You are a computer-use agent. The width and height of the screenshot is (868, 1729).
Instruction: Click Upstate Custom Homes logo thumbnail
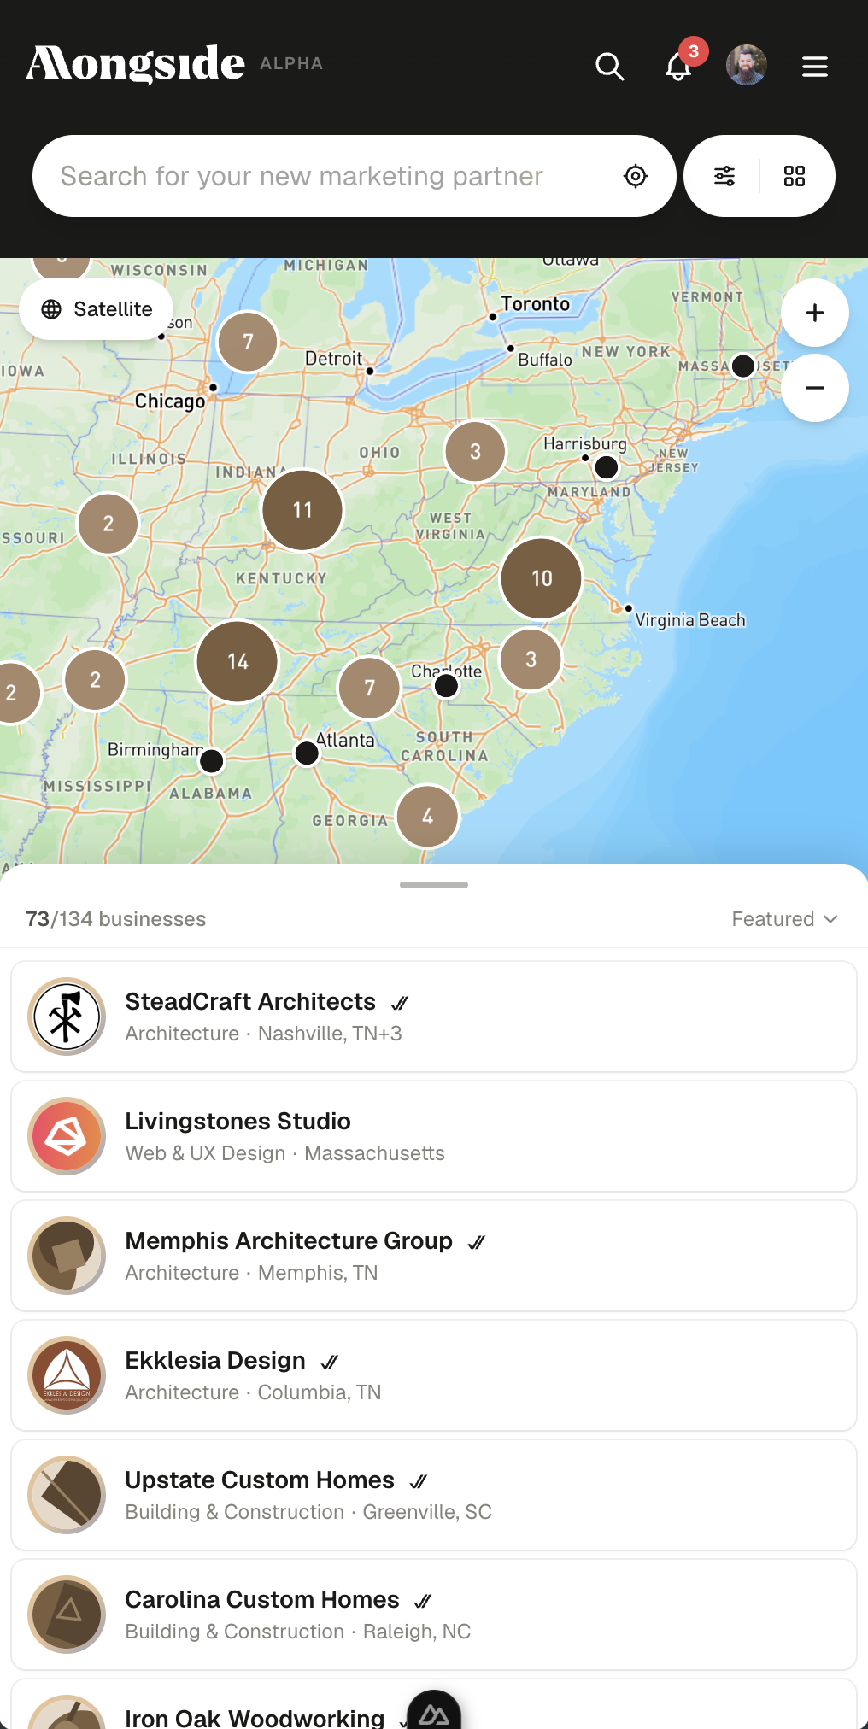[x=67, y=1495]
